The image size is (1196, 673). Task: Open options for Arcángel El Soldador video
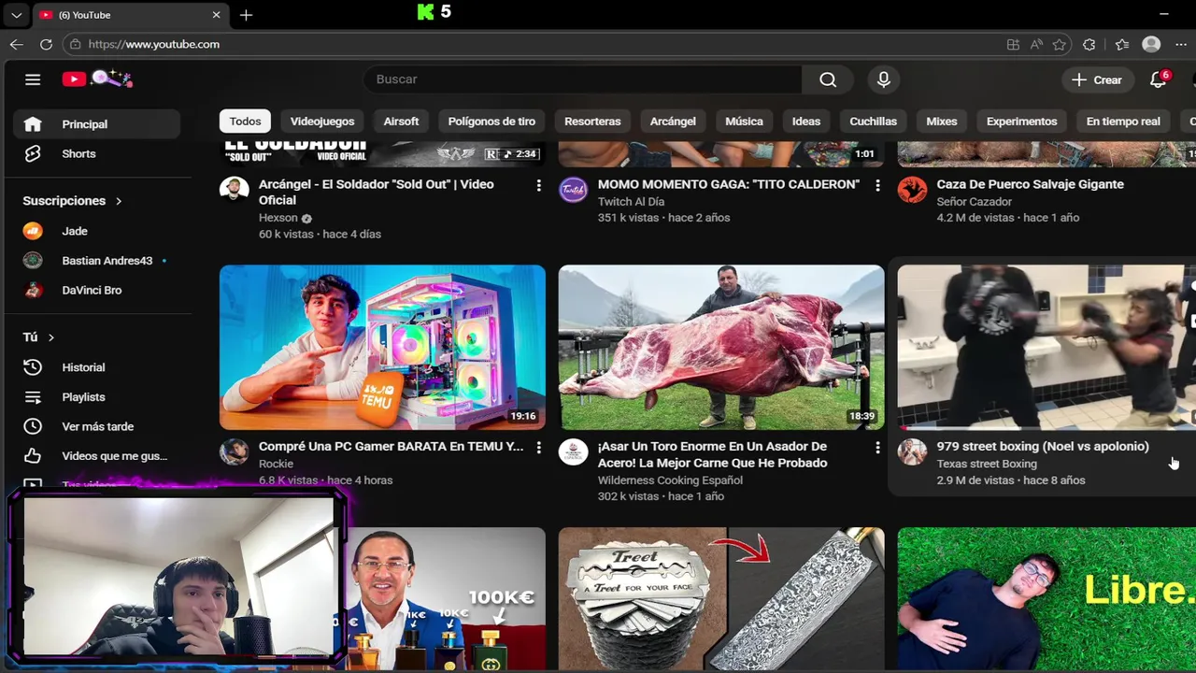(538, 186)
